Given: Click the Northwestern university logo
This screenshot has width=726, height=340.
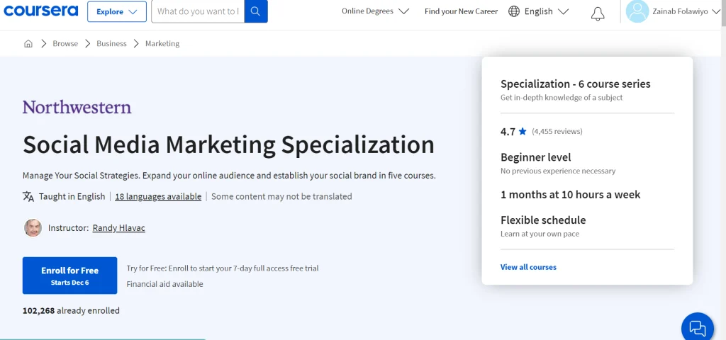Looking at the screenshot, I should point(77,108).
